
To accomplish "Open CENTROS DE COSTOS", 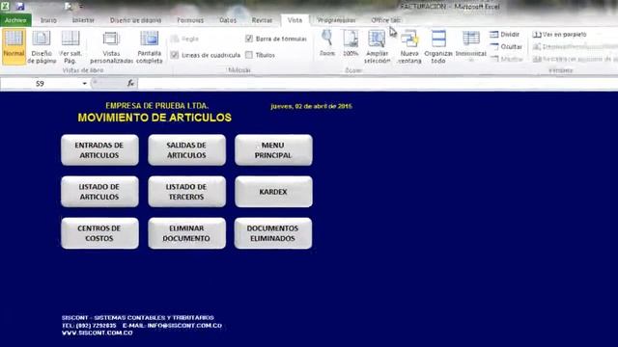I will (x=99, y=233).
